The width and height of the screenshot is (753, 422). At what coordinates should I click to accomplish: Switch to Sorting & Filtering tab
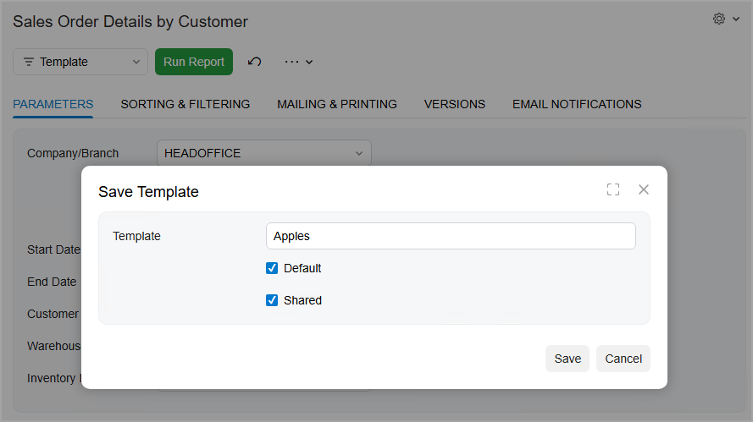tap(185, 104)
